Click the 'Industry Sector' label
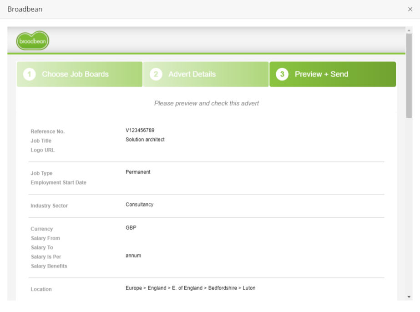The width and height of the screenshot is (420, 312). coord(49,206)
